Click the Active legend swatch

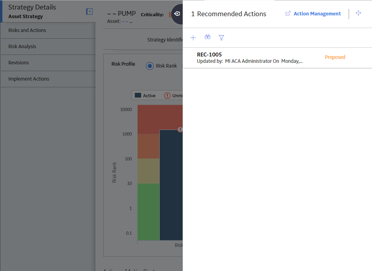point(138,95)
